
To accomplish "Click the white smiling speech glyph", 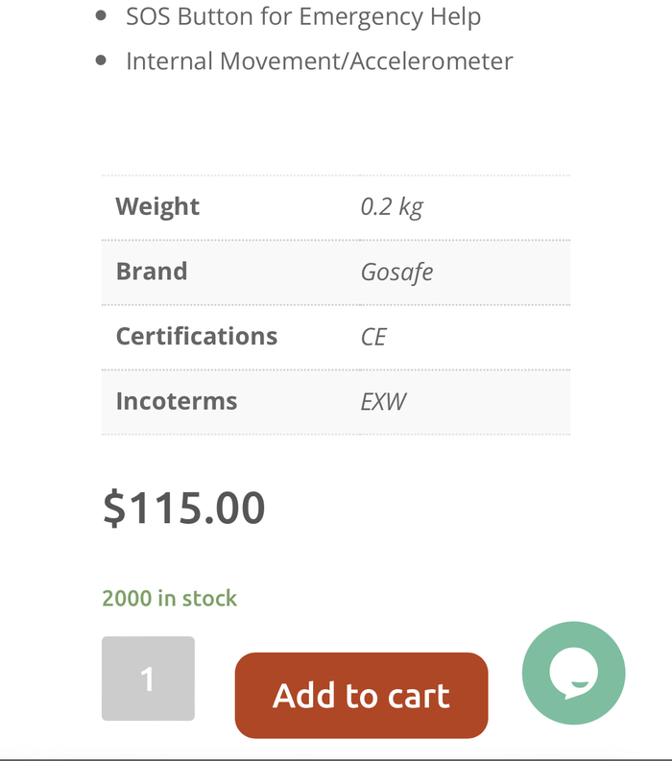I will (574, 672).
